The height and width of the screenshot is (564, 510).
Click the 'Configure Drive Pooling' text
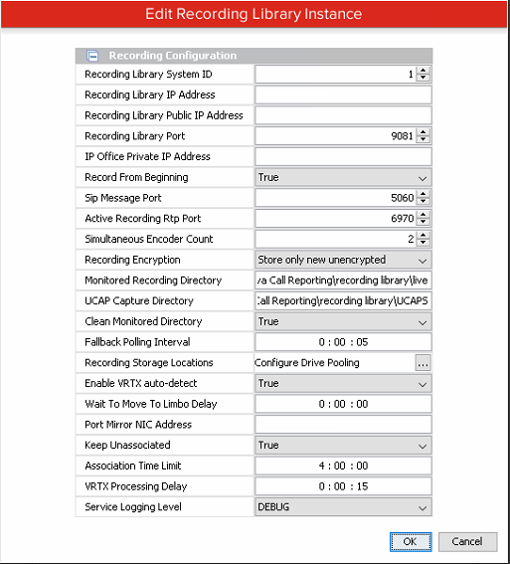coord(307,363)
